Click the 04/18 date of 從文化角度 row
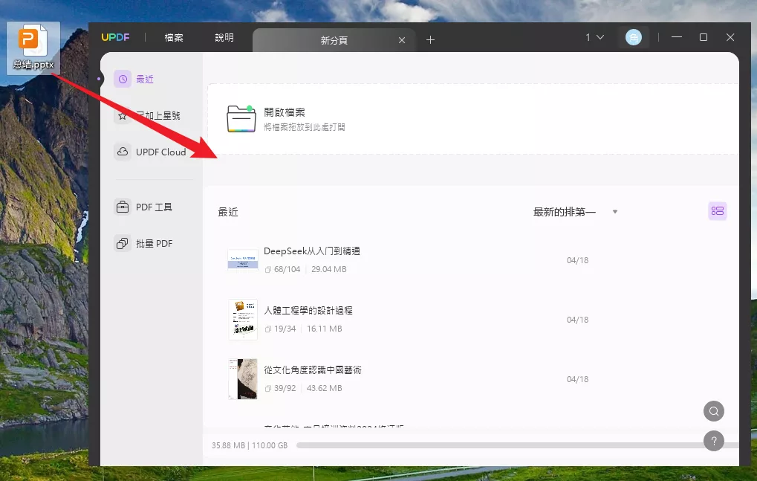 tap(577, 379)
